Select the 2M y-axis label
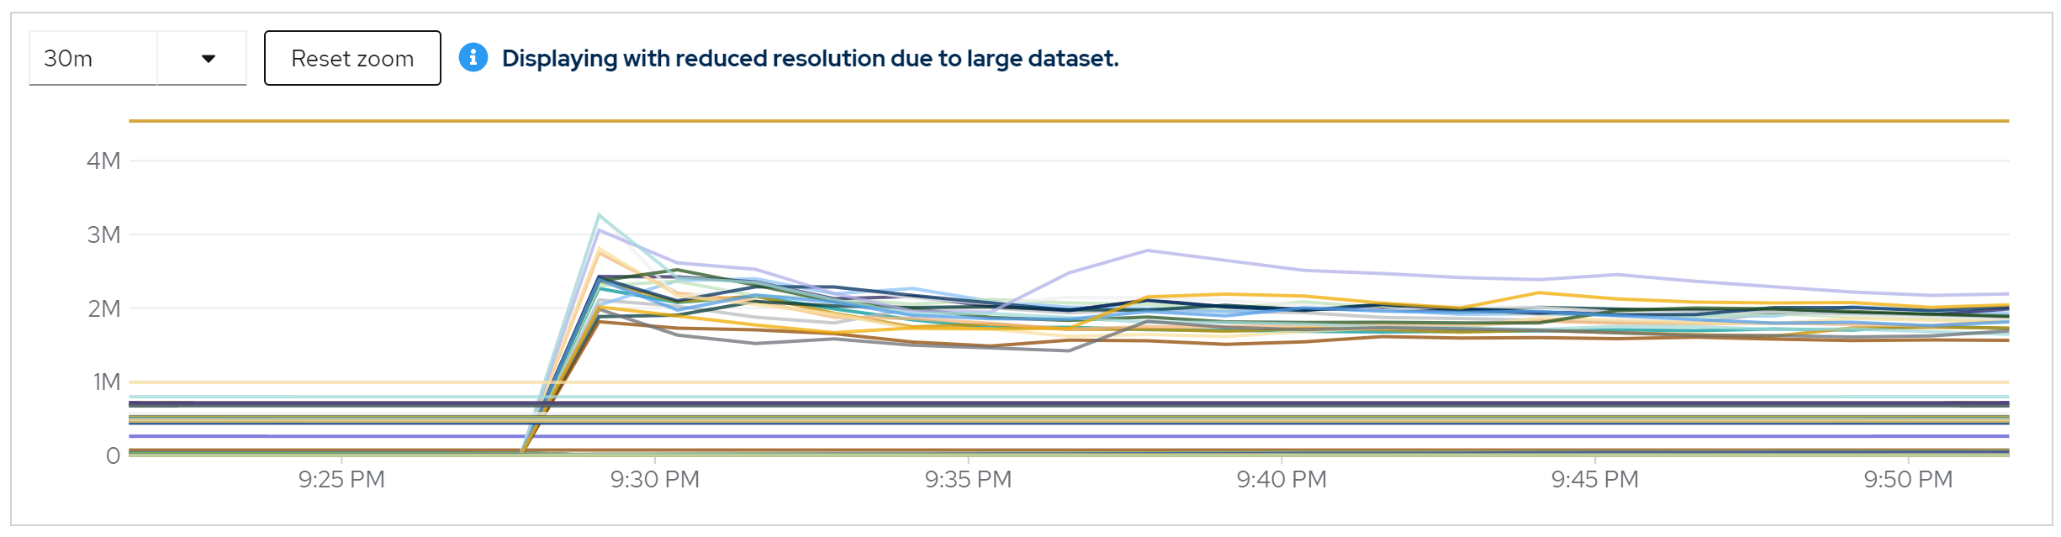The width and height of the screenshot is (2061, 537). coord(103,308)
